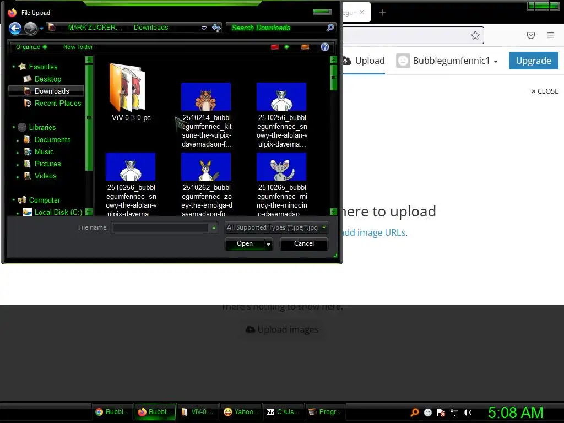Click the refresh arrows icon in address bar
This screenshot has height=423, width=564.
[216, 28]
